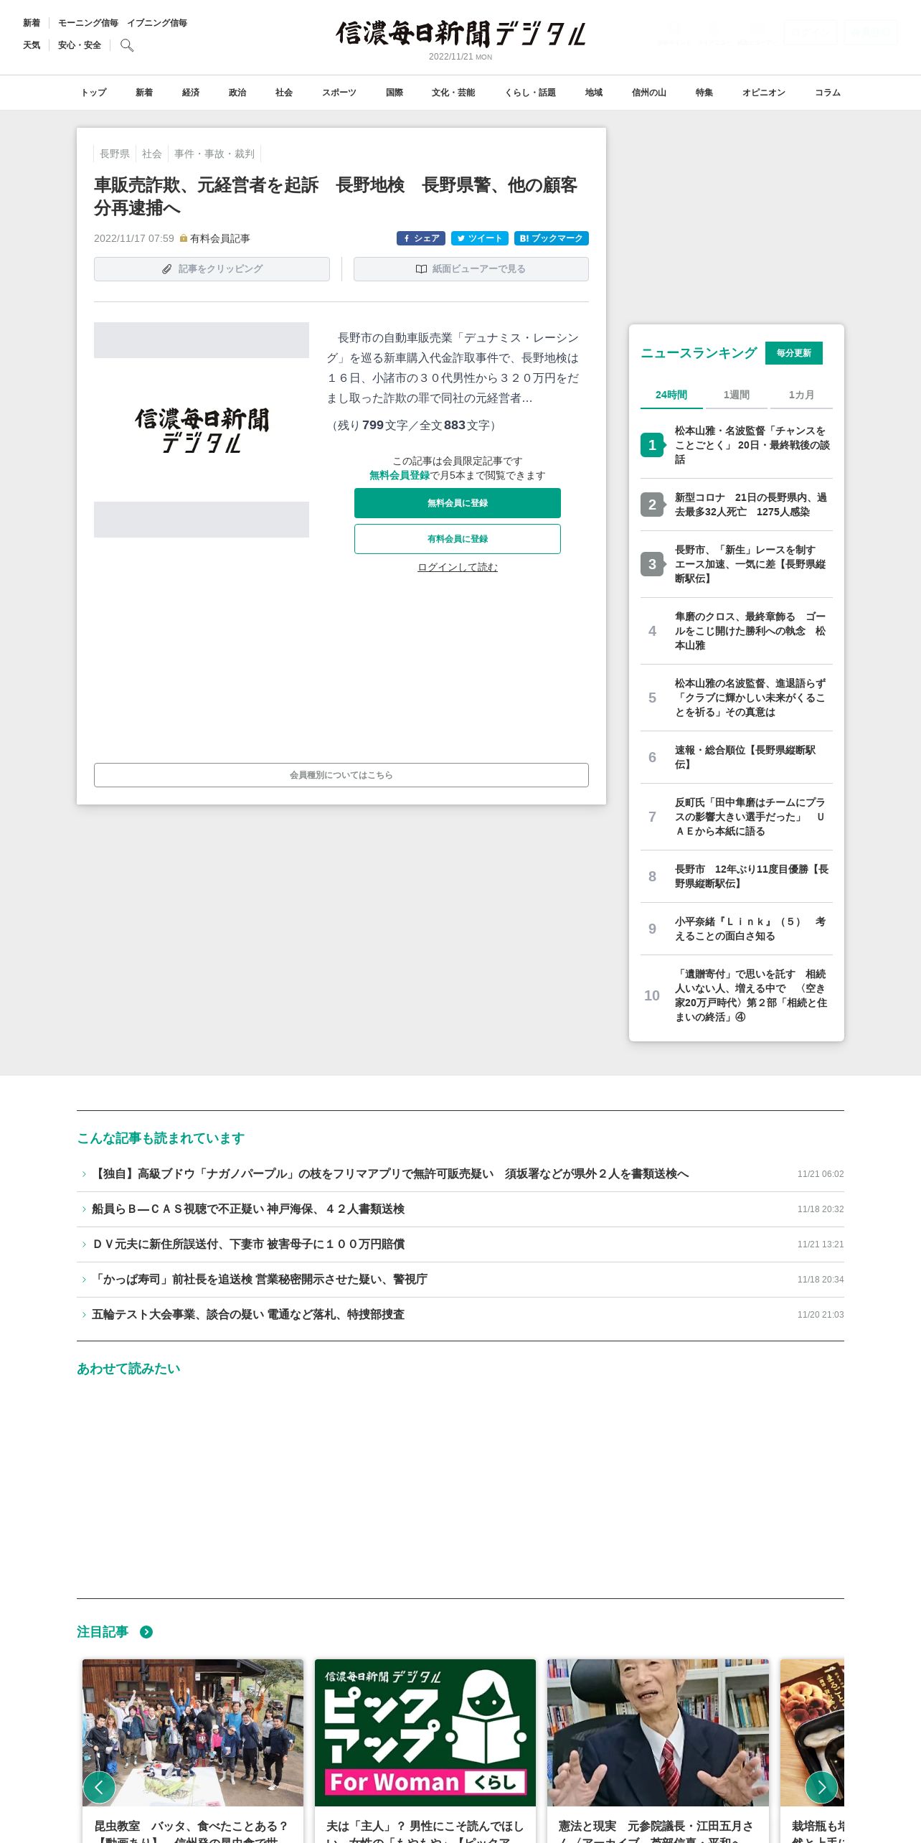Open the スポーツ navigation item

[x=339, y=93]
